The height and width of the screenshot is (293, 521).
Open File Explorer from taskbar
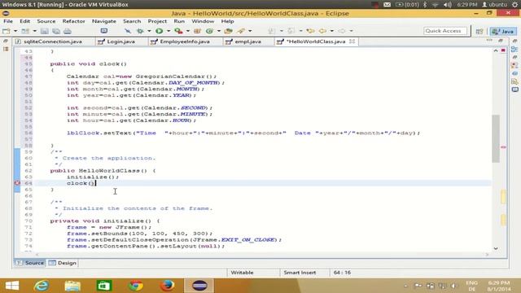tap(72, 286)
